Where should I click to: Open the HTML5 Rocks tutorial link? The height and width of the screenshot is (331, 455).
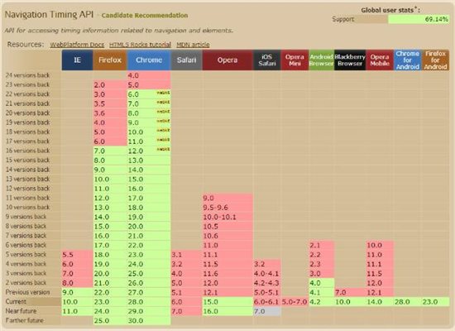pos(140,45)
